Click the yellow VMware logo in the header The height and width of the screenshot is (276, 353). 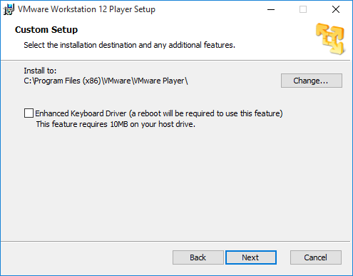(330, 39)
